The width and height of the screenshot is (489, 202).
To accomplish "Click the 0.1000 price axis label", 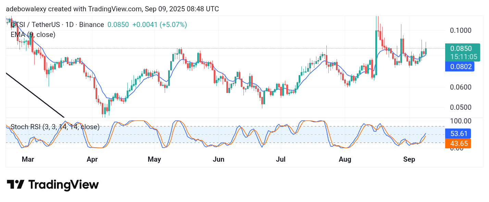I will [461, 30].
